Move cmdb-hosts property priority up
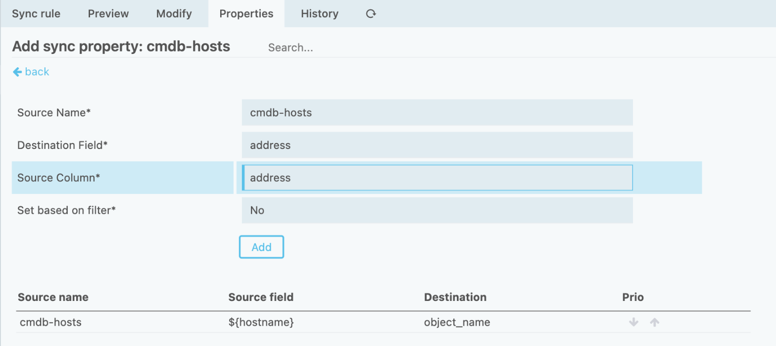 (x=654, y=322)
